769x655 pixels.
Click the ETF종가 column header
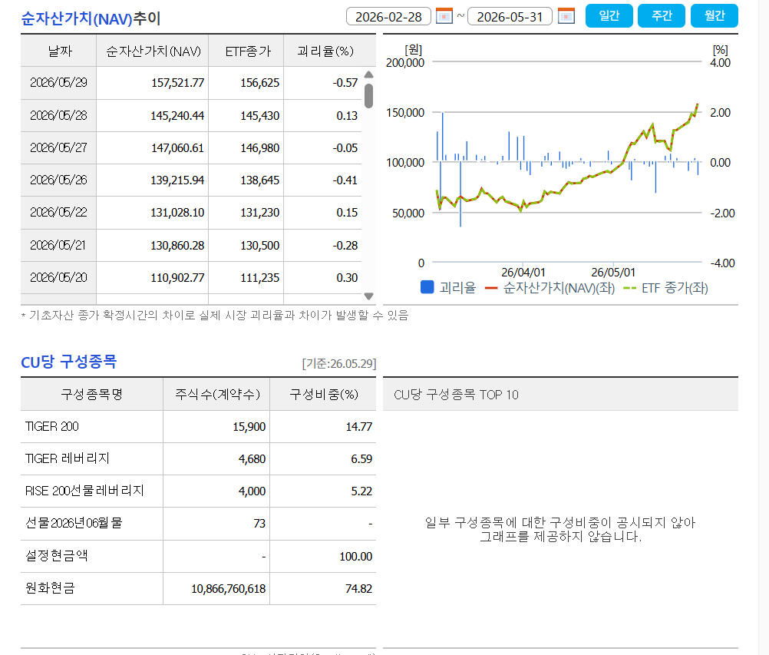pyautogui.click(x=246, y=51)
